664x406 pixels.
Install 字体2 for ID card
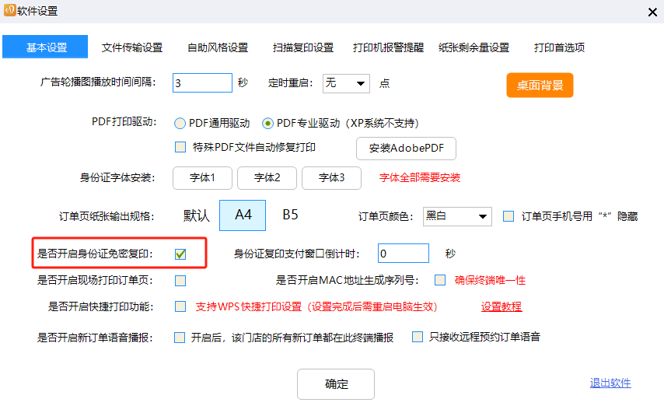tap(267, 177)
